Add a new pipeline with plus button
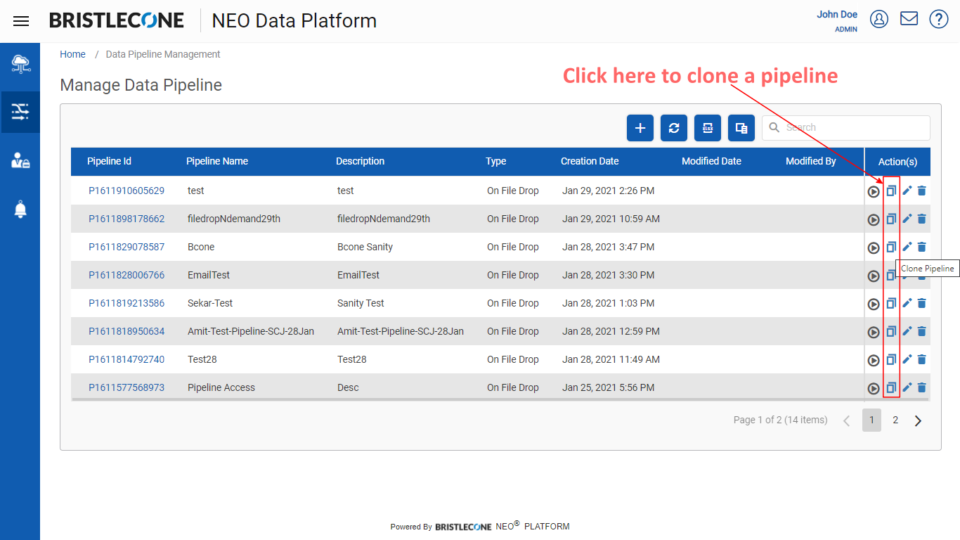This screenshot has width=960, height=540. tap(640, 128)
